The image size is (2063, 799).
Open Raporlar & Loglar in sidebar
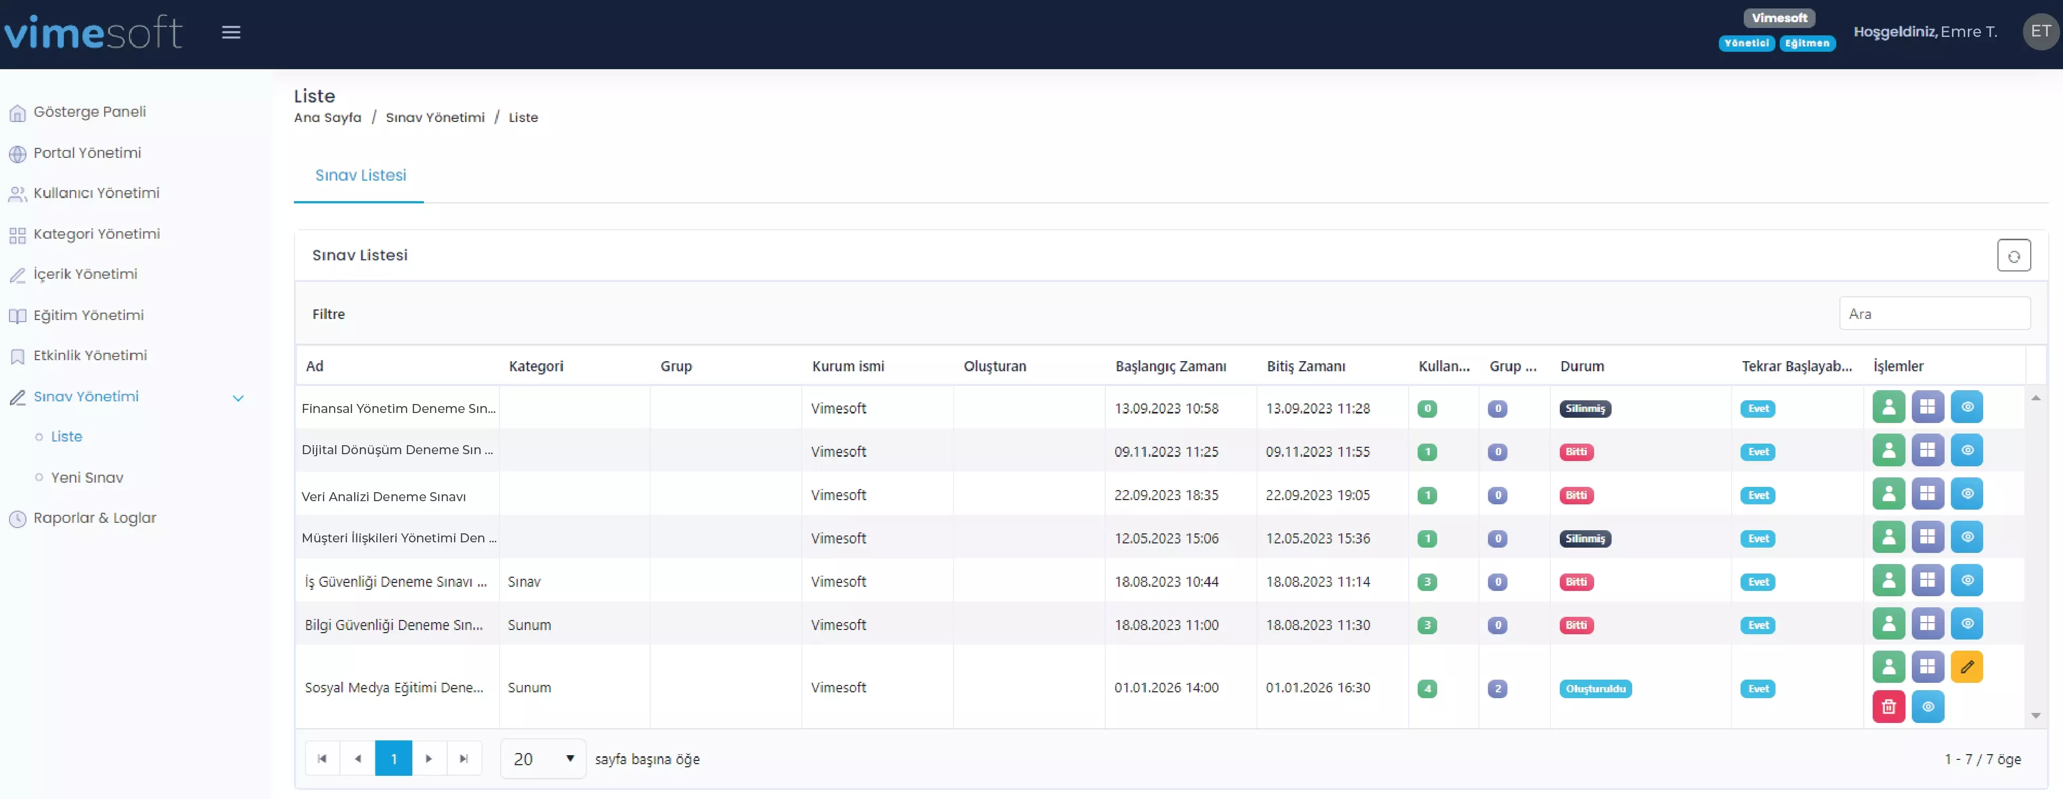point(95,518)
